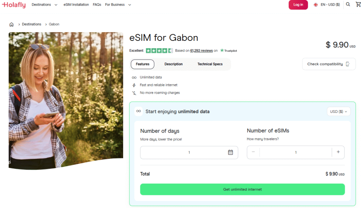Expand the For Business menu

[118, 5]
